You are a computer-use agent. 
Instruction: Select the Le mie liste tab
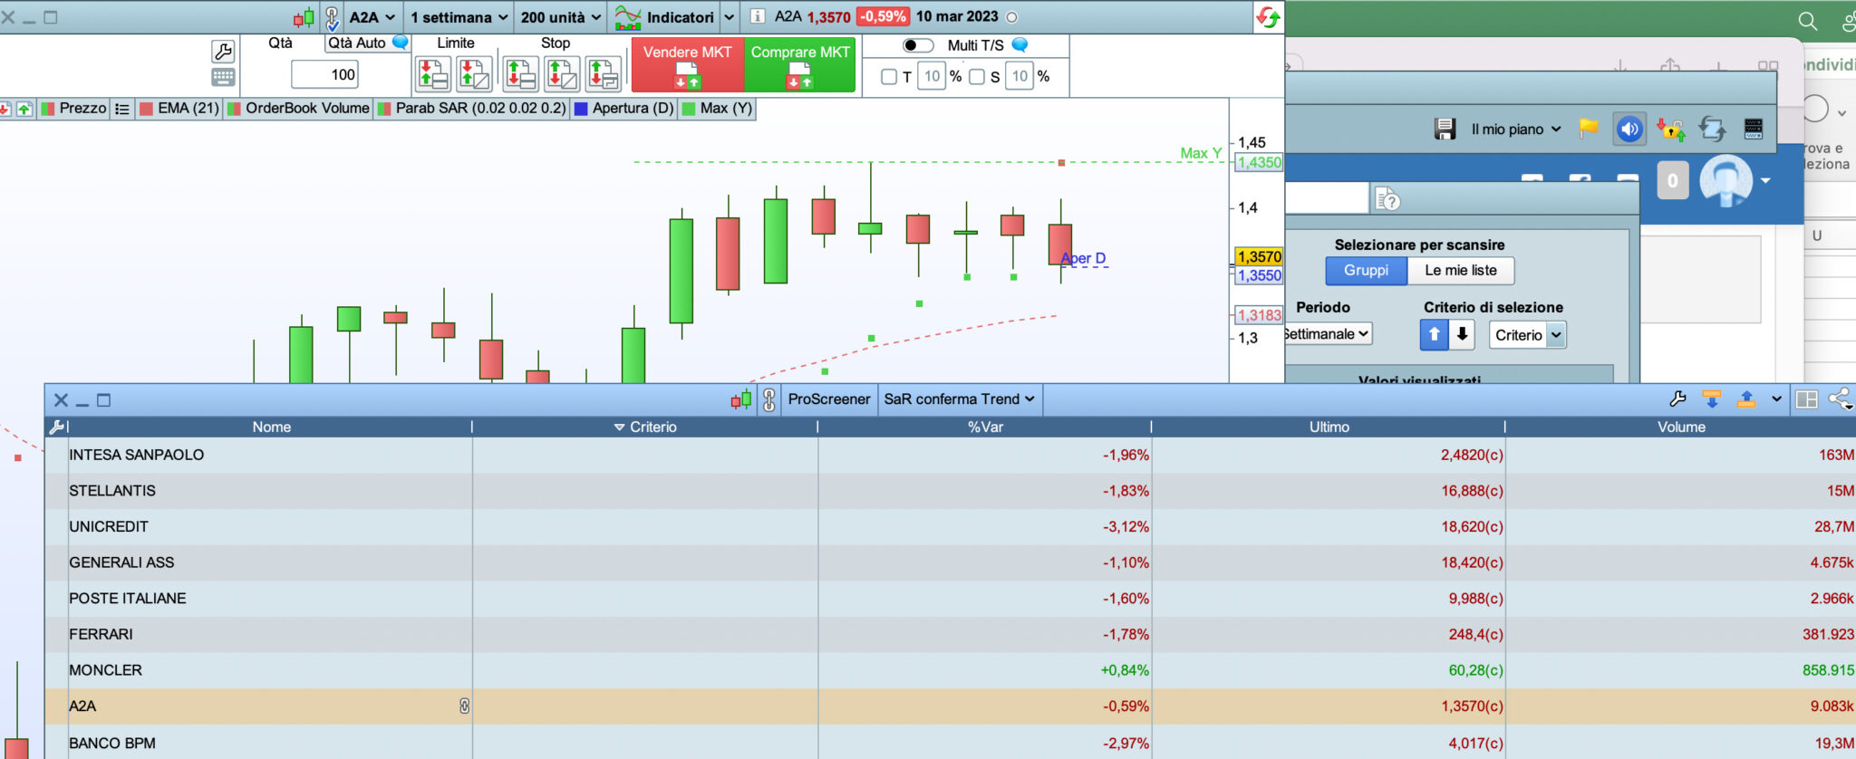(x=1461, y=271)
